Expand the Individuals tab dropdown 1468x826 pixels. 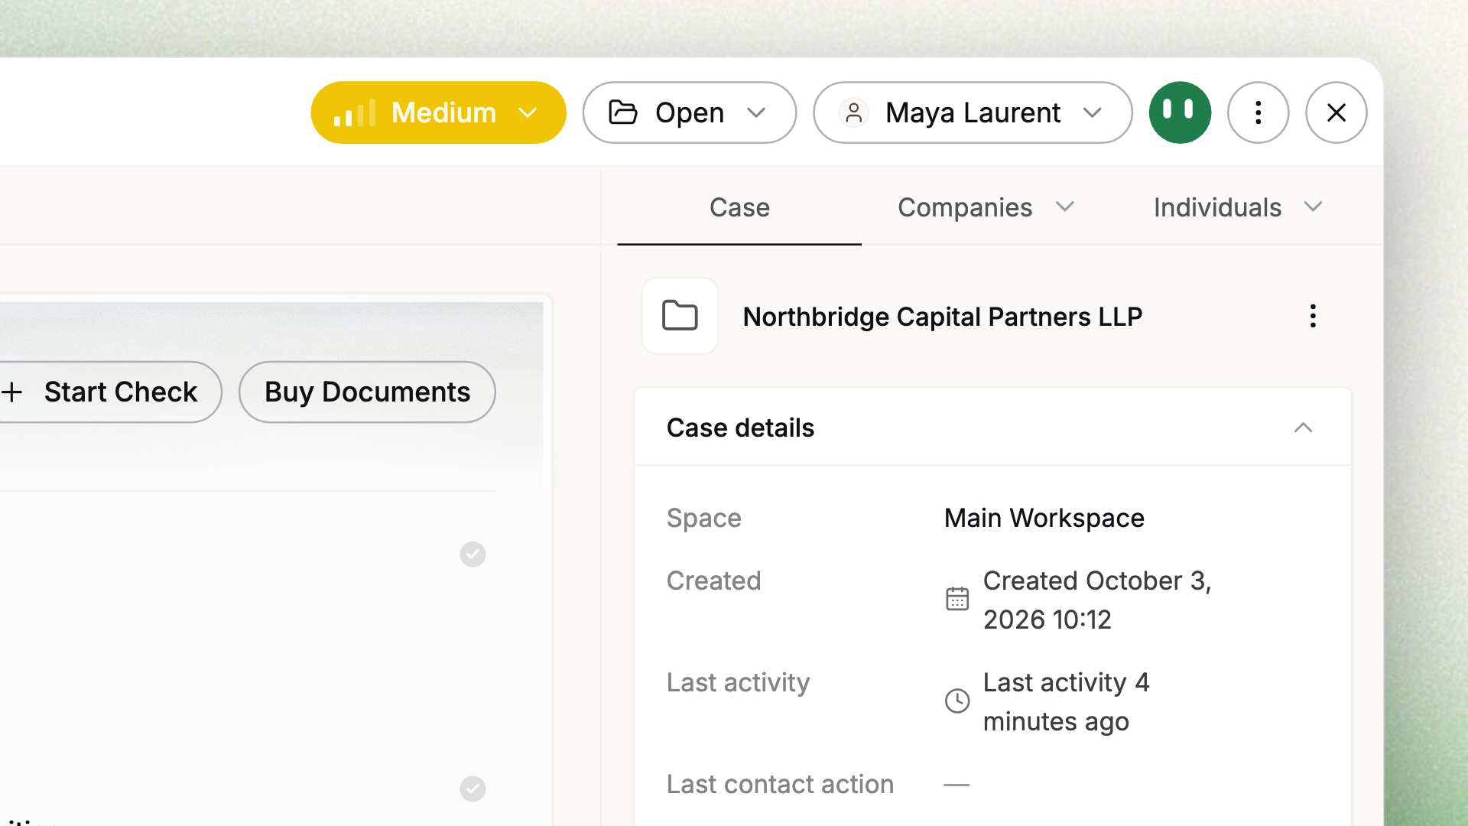click(1238, 207)
